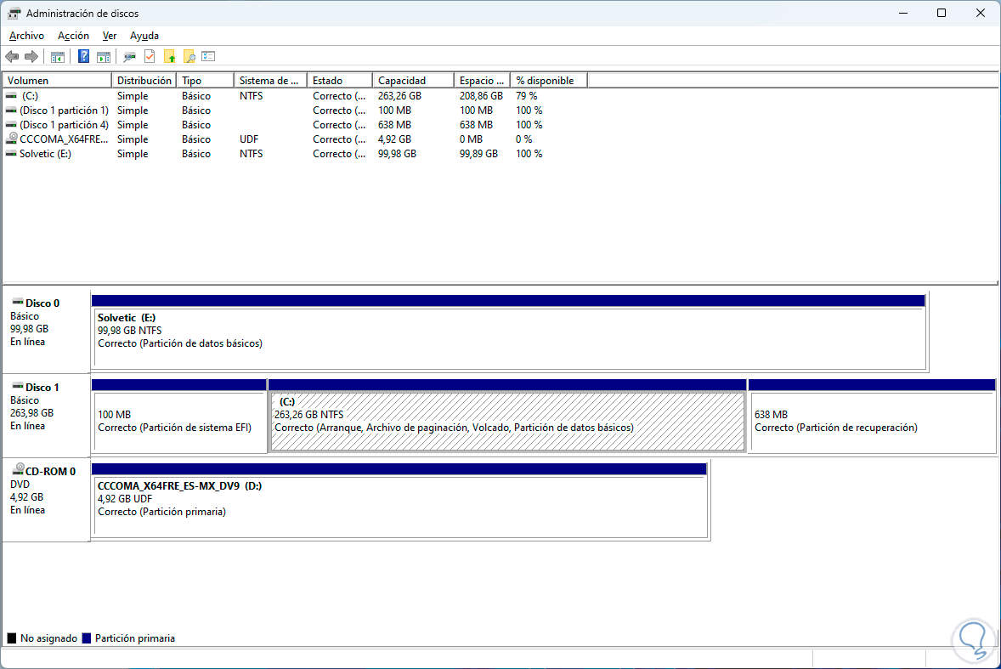
Task: Click the Partición primaria legend text
Action: pyautogui.click(x=135, y=638)
